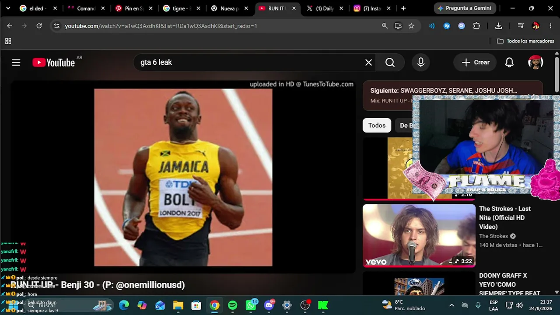Reload the current page

[39, 26]
